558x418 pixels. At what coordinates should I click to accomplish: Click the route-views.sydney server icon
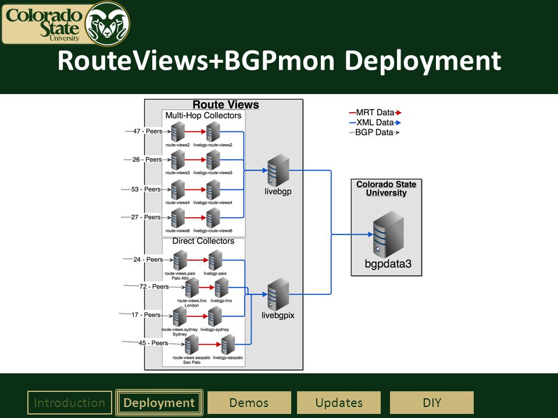[180, 316]
